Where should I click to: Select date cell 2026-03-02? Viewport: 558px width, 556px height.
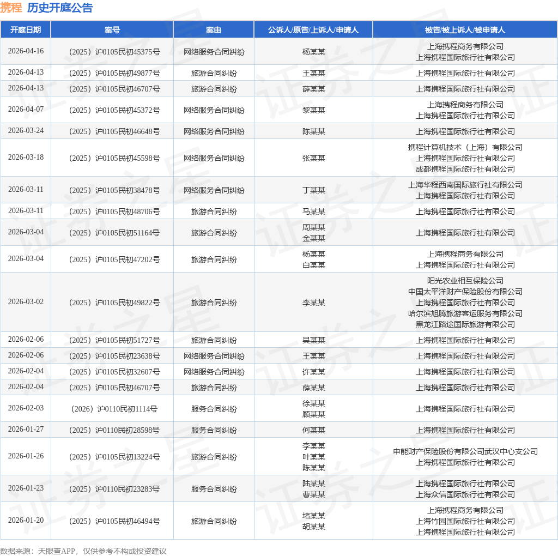coord(26,302)
